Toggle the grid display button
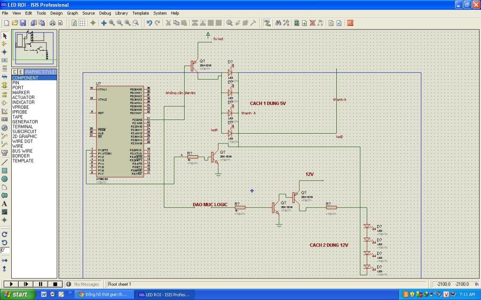 pos(82,22)
